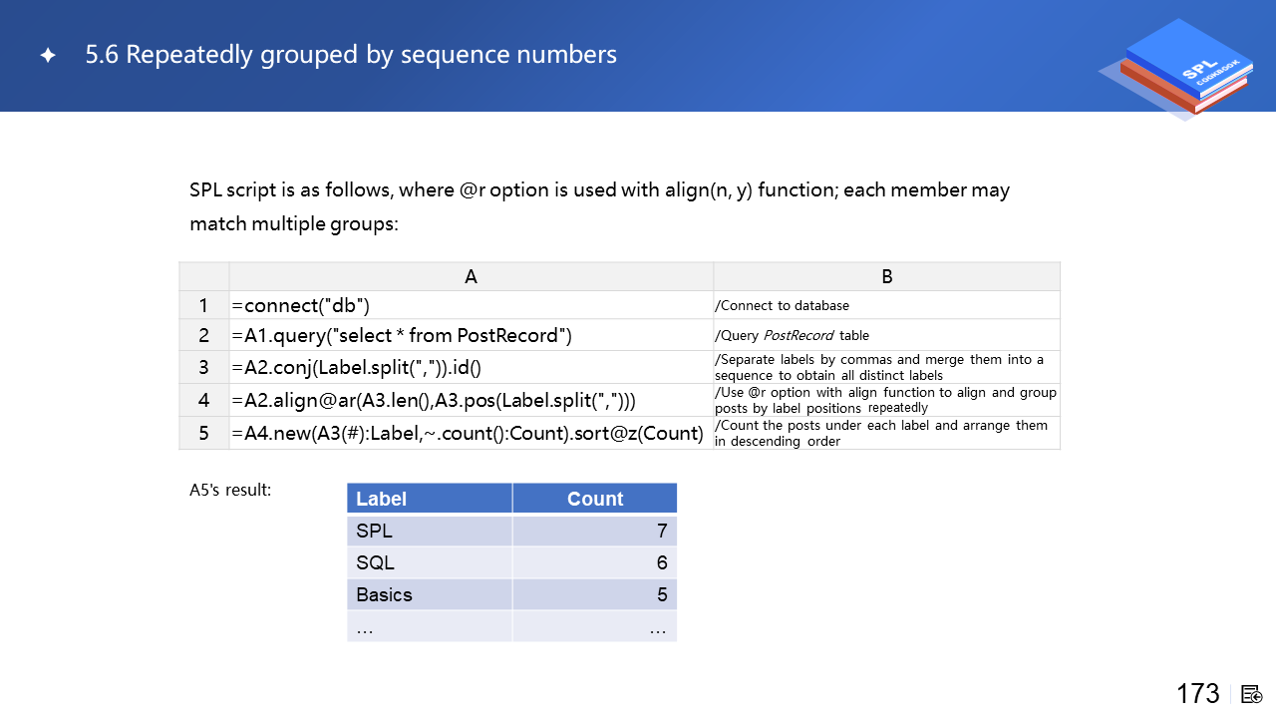The height and width of the screenshot is (718, 1276).
Task: Click the "Connect to database" comment cell
Action: [x=886, y=305]
